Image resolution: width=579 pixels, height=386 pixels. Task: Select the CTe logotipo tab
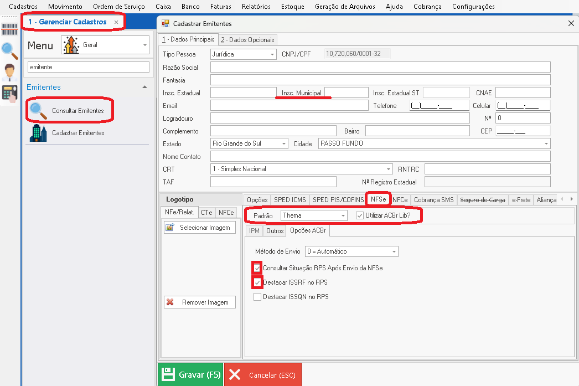tap(206, 213)
